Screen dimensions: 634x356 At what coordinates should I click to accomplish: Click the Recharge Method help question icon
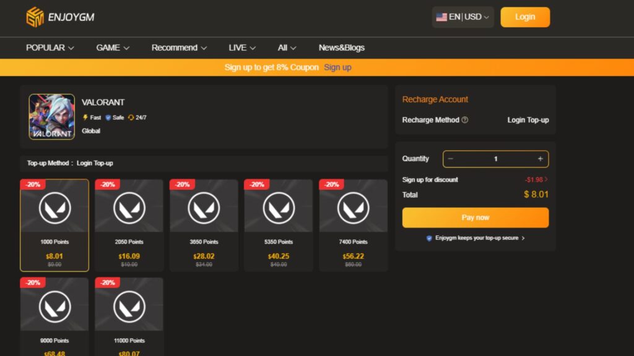coord(465,120)
